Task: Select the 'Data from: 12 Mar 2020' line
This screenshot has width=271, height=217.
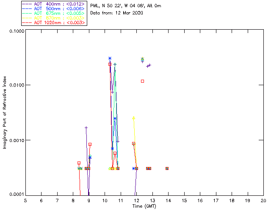Action: (x=117, y=13)
